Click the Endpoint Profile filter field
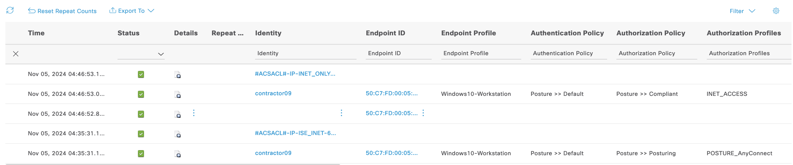Image resolution: width=793 pixels, height=165 pixels. click(x=481, y=53)
